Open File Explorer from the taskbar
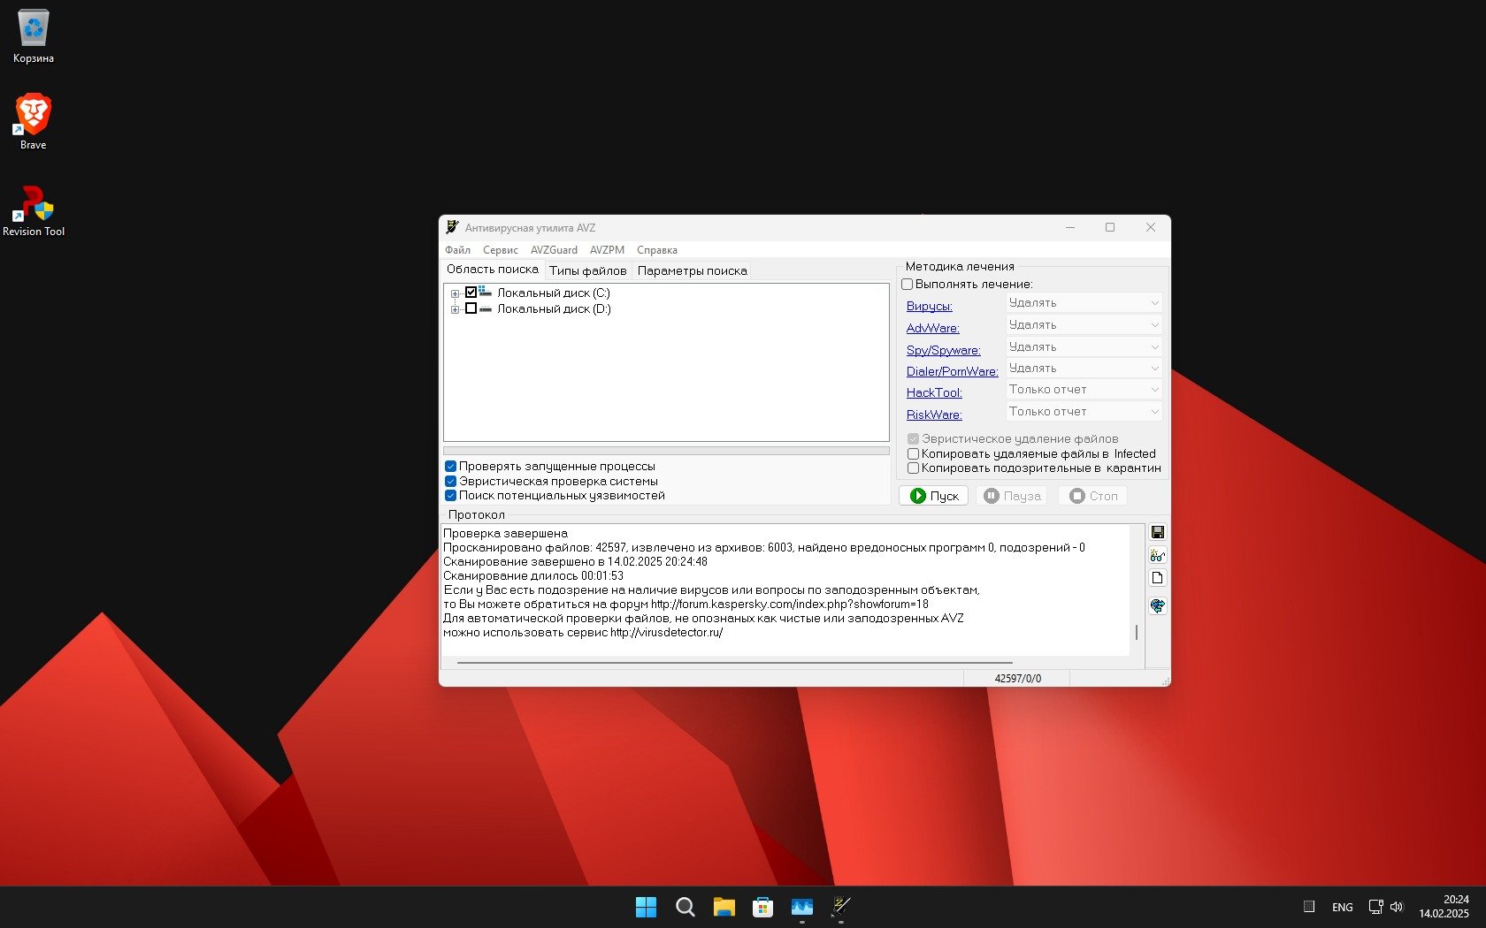 point(724,907)
